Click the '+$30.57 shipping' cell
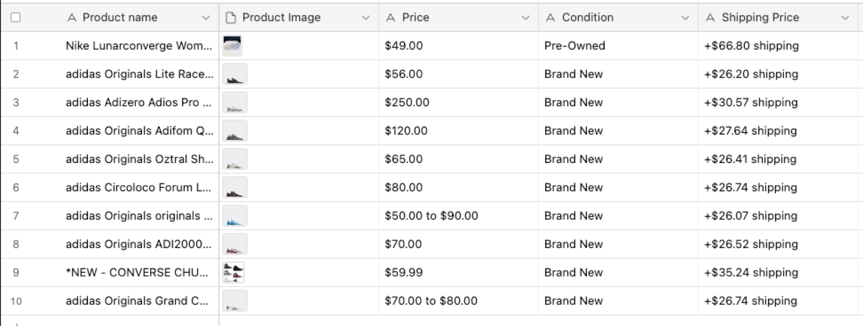 pyautogui.click(x=778, y=102)
